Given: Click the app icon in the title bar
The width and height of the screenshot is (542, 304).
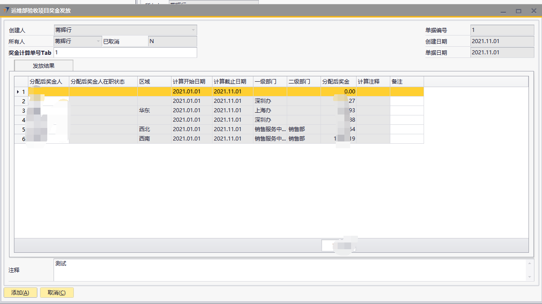Looking at the screenshot, I should click(x=7, y=10).
